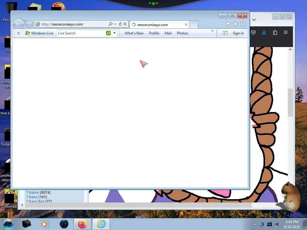
Task: Open Firefox extensions puzzle icon
Action: (x=275, y=32)
